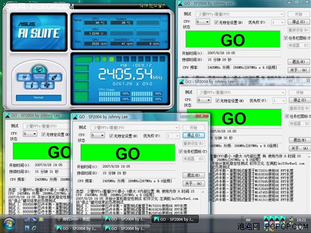The width and height of the screenshot is (311, 233).
Task: Open the 优先权 dropdown in front SP2004 window
Action: coord(173,136)
